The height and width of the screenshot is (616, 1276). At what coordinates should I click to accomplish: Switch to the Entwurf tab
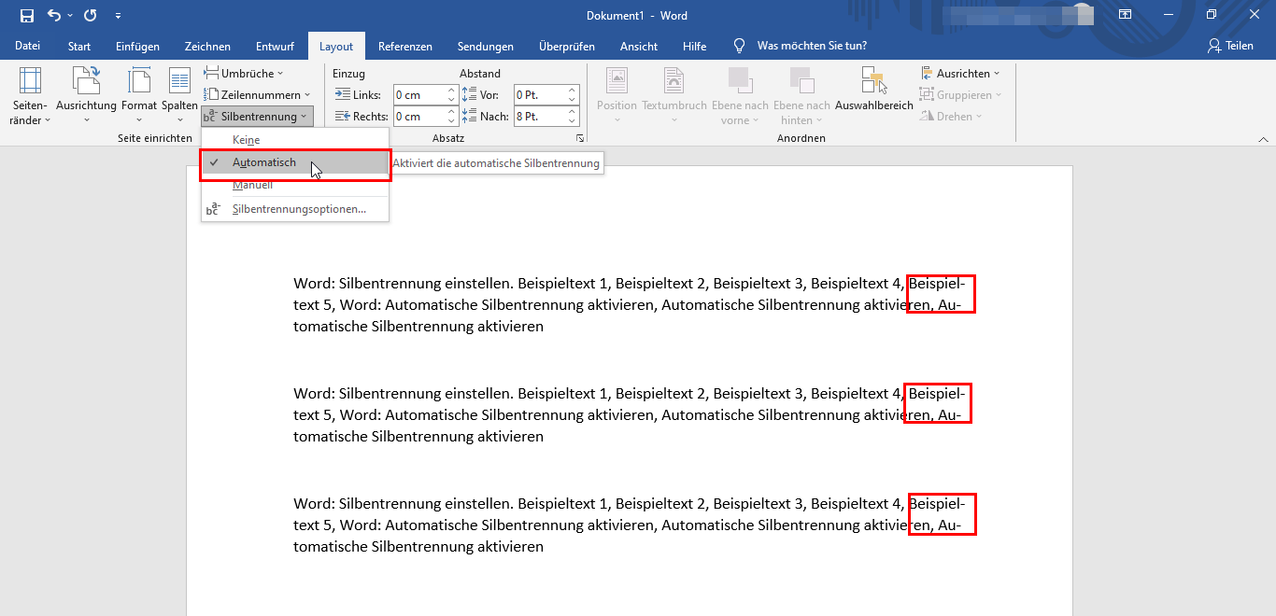click(275, 46)
